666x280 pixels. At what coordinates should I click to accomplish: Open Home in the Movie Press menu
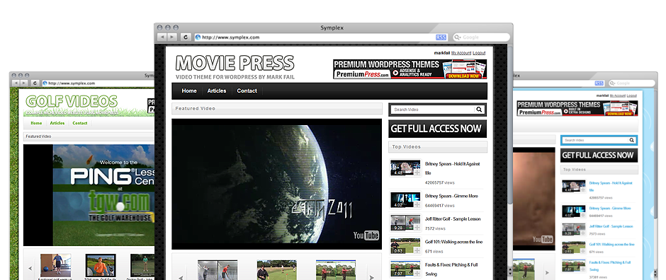189,91
